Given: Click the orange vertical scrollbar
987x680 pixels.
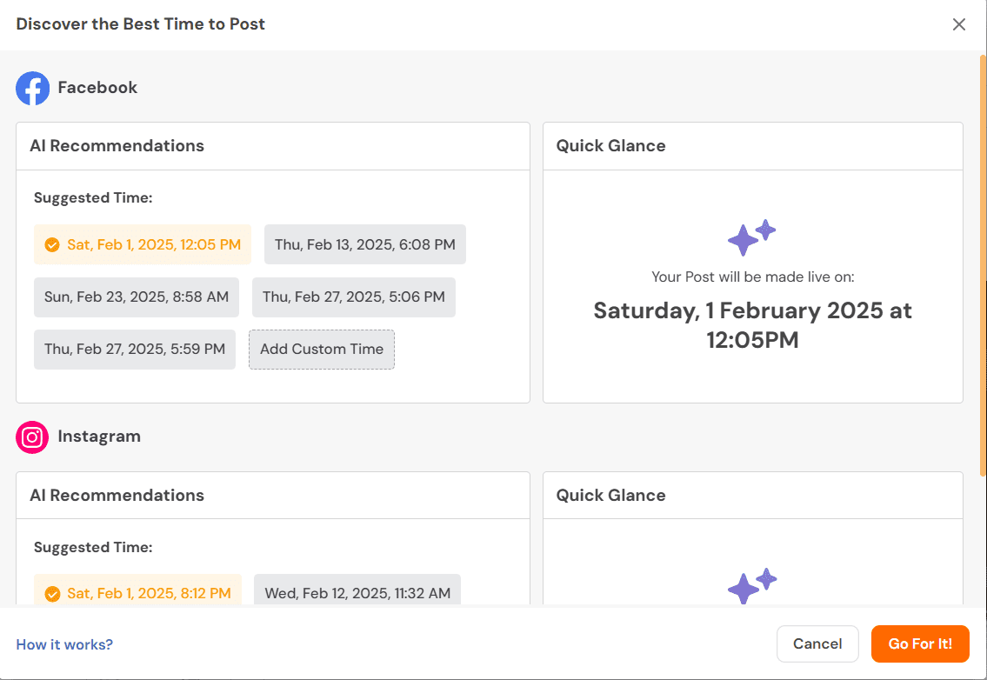Looking at the screenshot, I should point(983,261).
